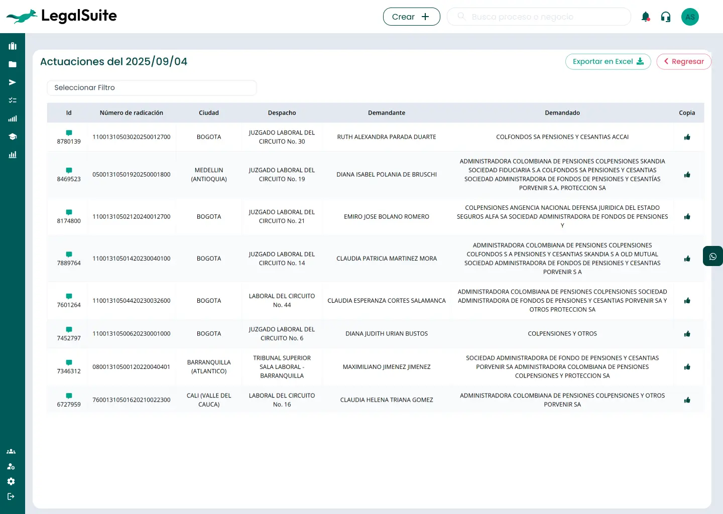Click the Exportar en Excel button
This screenshot has width=723, height=514.
(x=608, y=62)
